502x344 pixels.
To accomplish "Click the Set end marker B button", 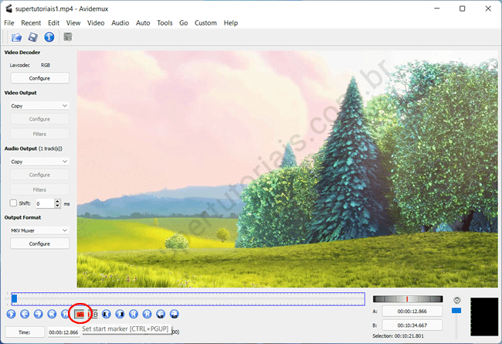I will point(93,314).
